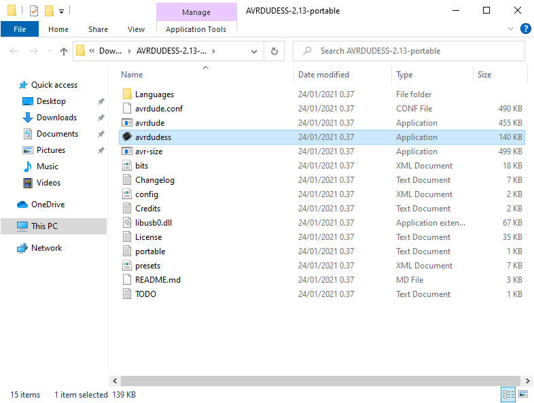The height and width of the screenshot is (403, 534).
Task: Open the Share ribbon tab
Action: coord(98,29)
